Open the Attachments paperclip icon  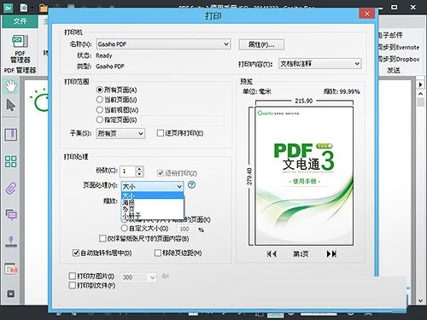(11, 188)
